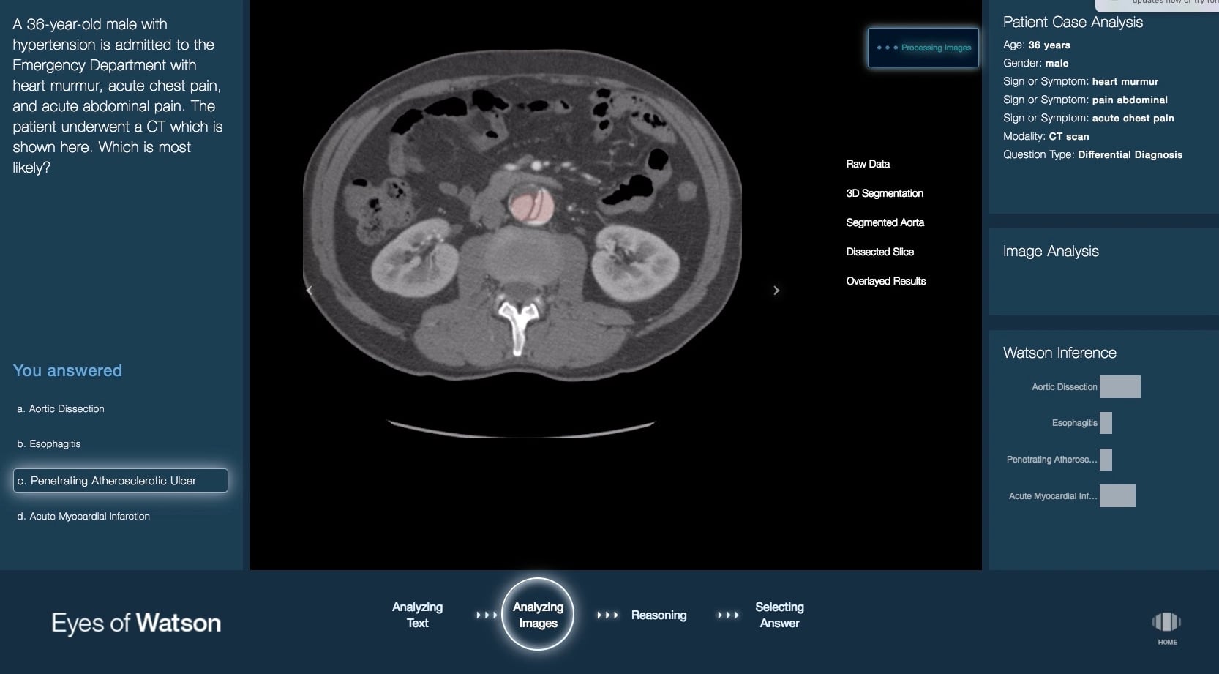Click the Aortic Dissection inference bar

(x=1119, y=387)
